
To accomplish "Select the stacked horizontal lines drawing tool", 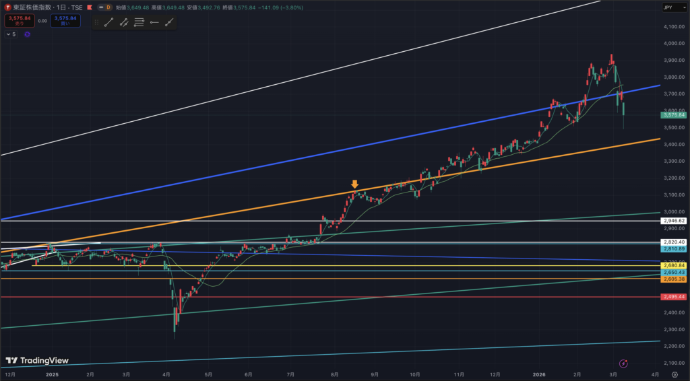I will pos(139,22).
